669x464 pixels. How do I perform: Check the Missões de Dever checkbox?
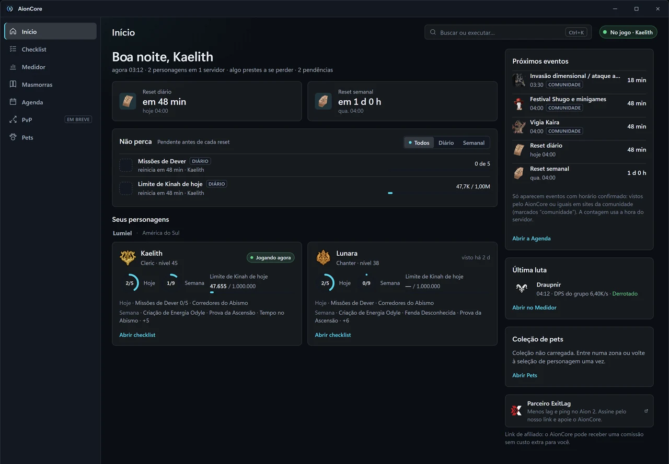tap(126, 165)
